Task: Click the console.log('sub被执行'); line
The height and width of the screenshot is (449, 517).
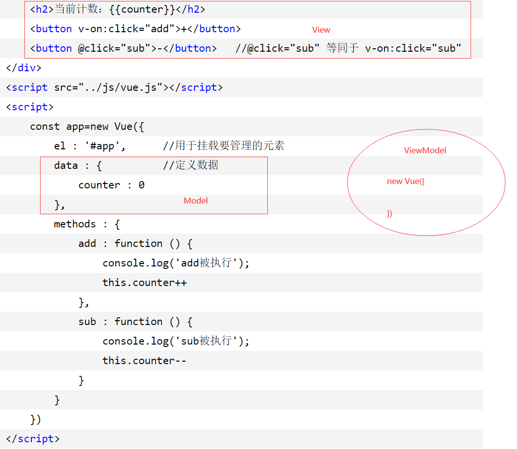Action: pos(176,341)
